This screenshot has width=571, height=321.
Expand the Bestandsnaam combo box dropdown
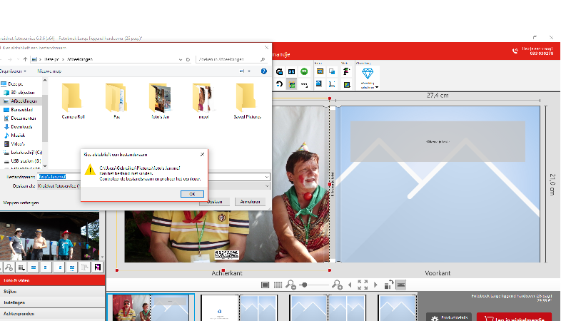[266, 176]
